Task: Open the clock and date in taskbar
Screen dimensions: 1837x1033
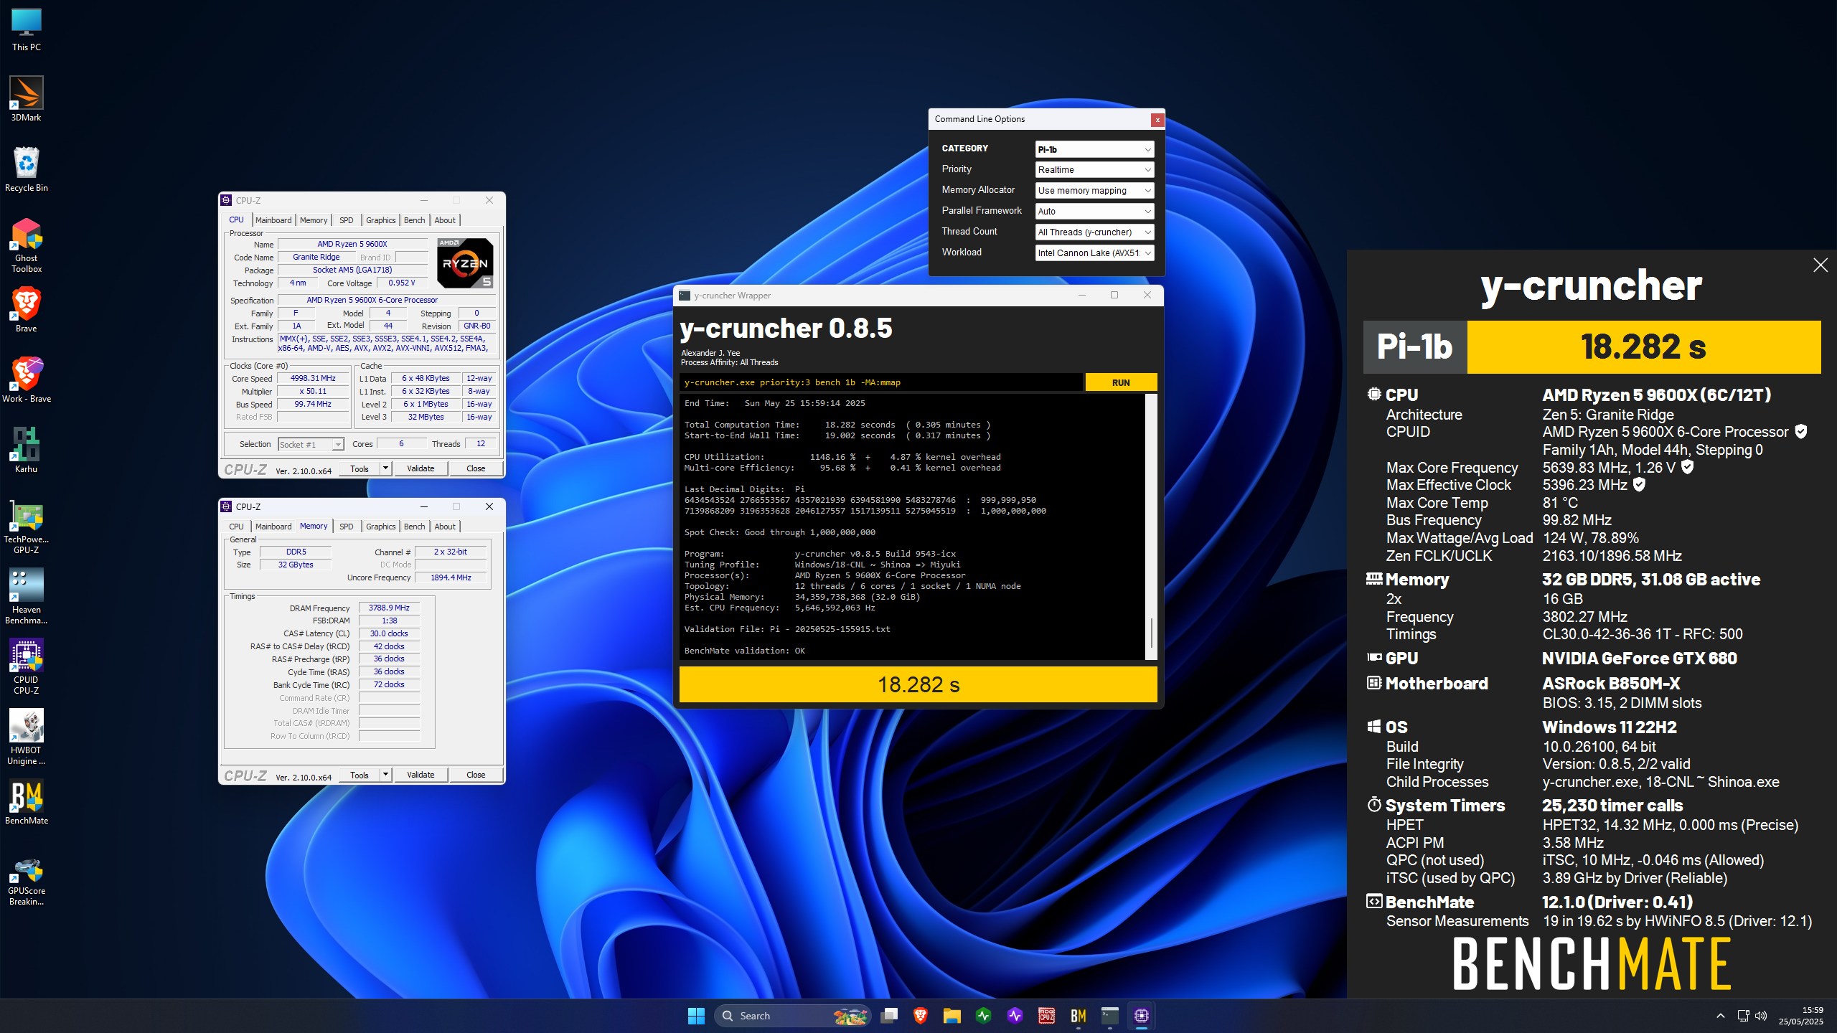Action: tap(1800, 1016)
